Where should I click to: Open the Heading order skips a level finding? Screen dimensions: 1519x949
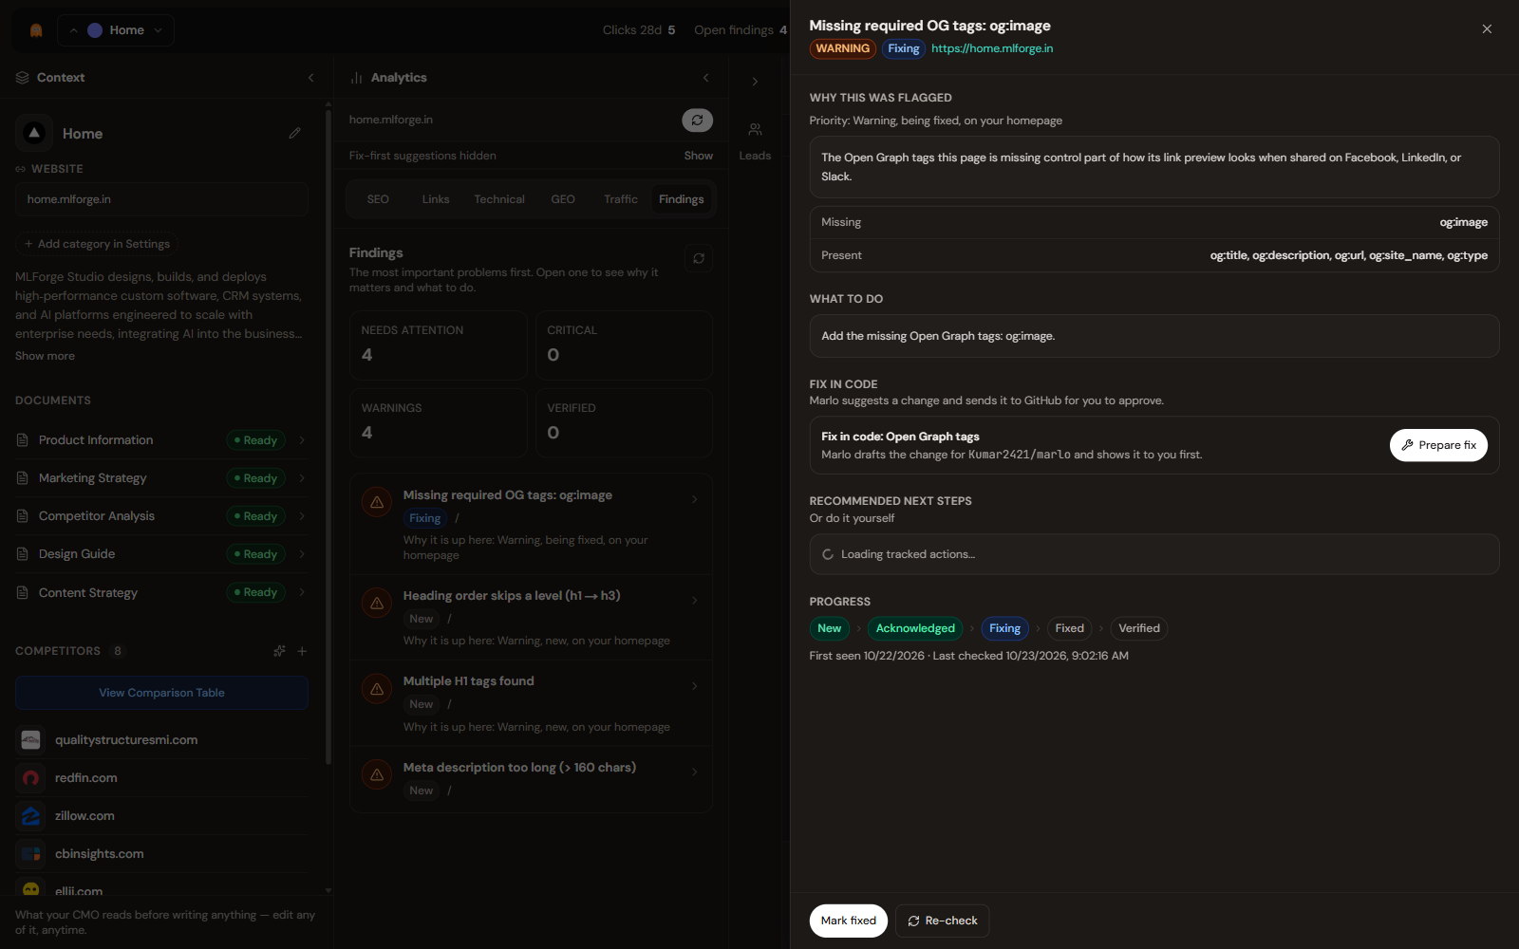[x=531, y=618]
